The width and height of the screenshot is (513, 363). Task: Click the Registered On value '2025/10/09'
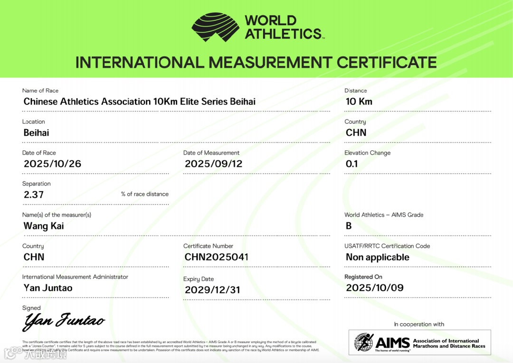[x=375, y=288]
